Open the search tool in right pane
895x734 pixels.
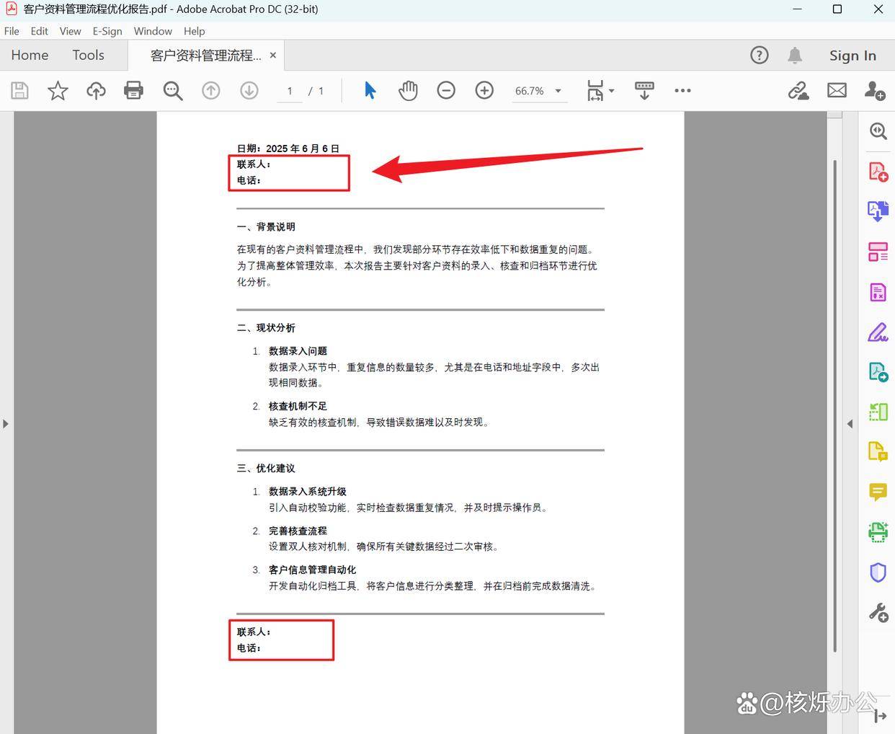878,131
